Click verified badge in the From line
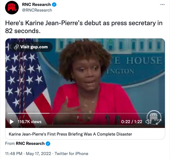The width and height of the screenshot is (170, 159). pyautogui.click(x=48, y=143)
